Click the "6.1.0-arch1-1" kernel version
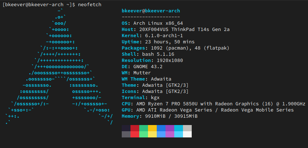The height and width of the screenshot is (148, 308). click(x=164, y=36)
